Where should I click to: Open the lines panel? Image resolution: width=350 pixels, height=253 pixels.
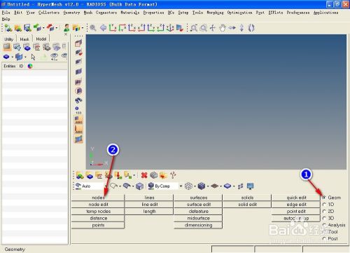pos(149,198)
